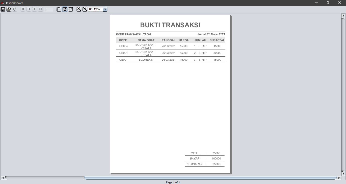Viewport: 346px width, 184px height.
Task: Jump to the last page
Action: [40, 9]
